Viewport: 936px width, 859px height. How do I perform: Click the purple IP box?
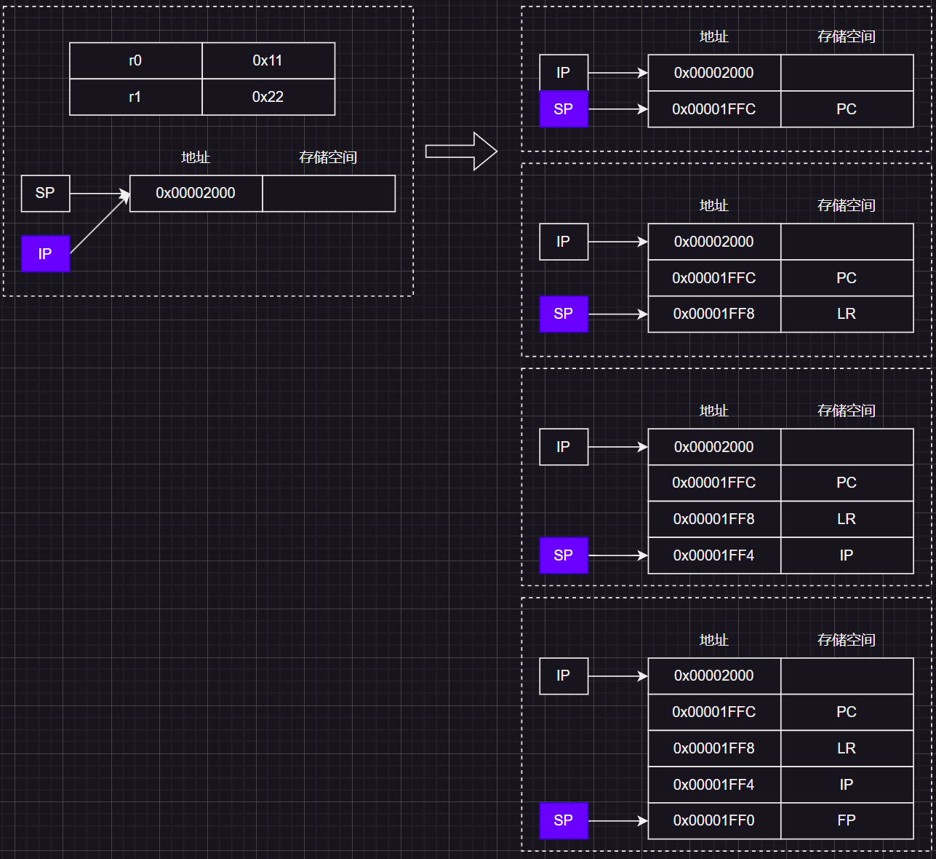click(45, 253)
